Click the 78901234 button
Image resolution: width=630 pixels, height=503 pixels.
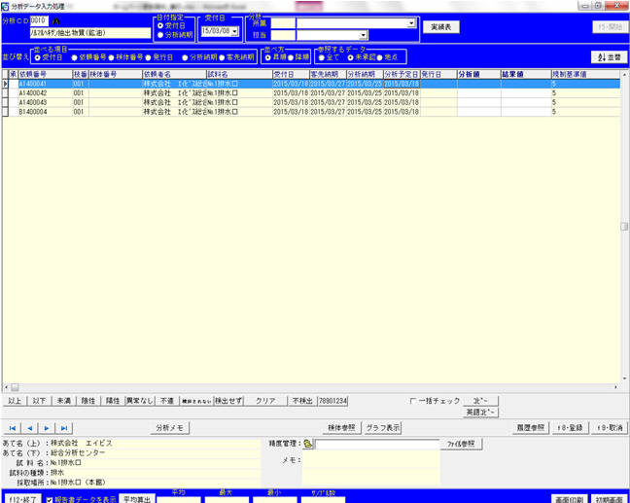[333, 401]
